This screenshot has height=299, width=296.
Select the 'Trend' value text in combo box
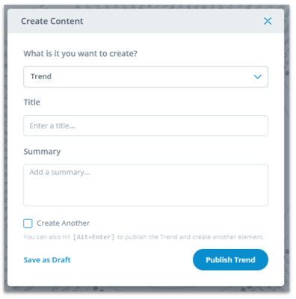click(x=41, y=76)
